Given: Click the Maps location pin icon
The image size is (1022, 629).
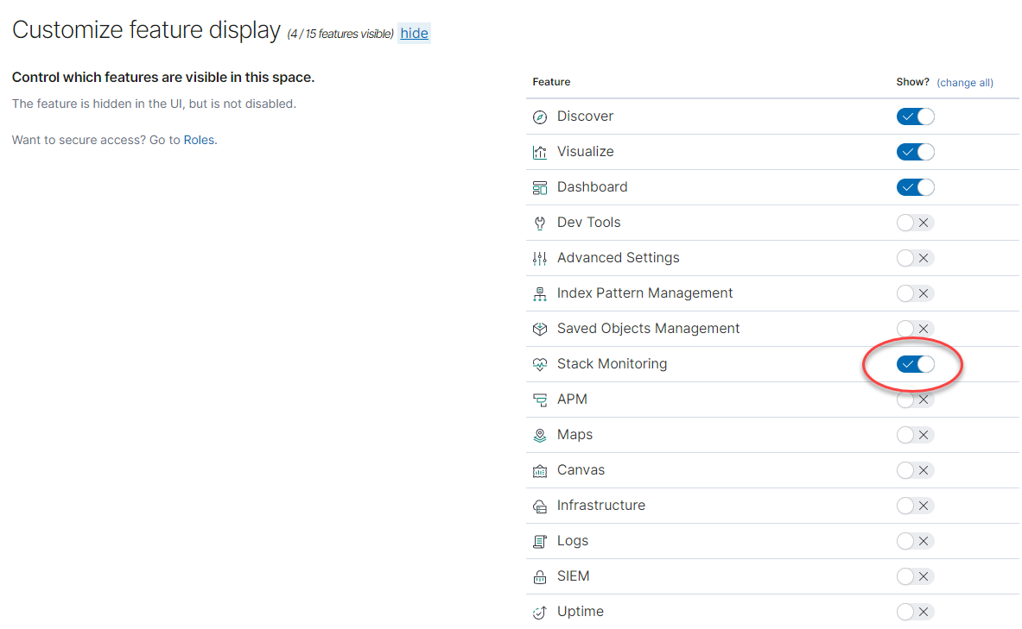Looking at the screenshot, I should 540,436.
